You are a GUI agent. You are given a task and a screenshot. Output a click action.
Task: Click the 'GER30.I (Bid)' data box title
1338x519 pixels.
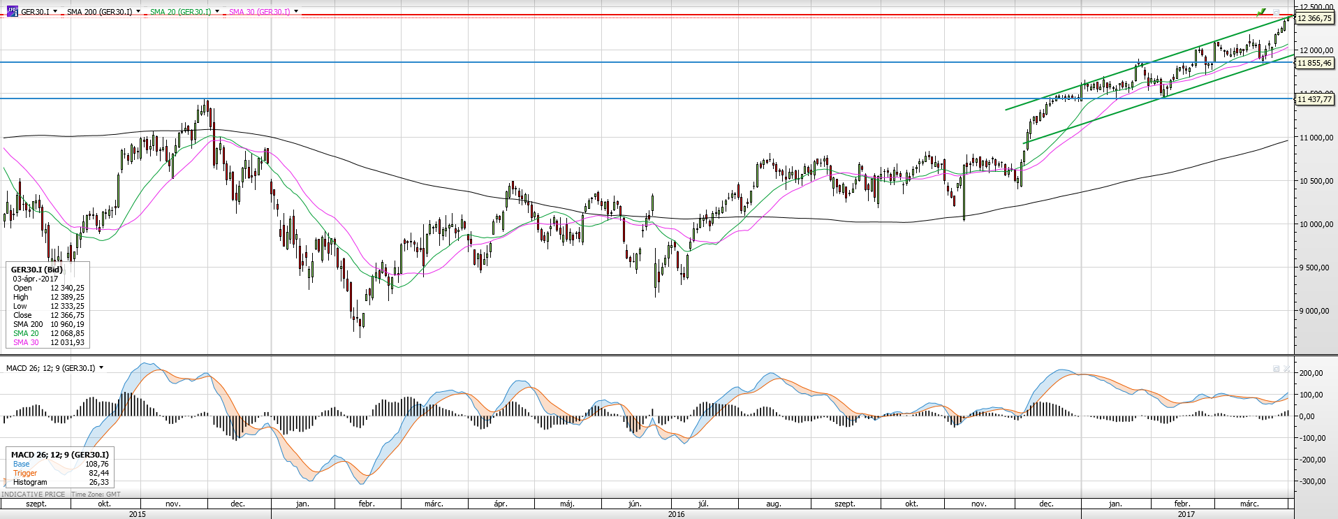click(x=37, y=270)
